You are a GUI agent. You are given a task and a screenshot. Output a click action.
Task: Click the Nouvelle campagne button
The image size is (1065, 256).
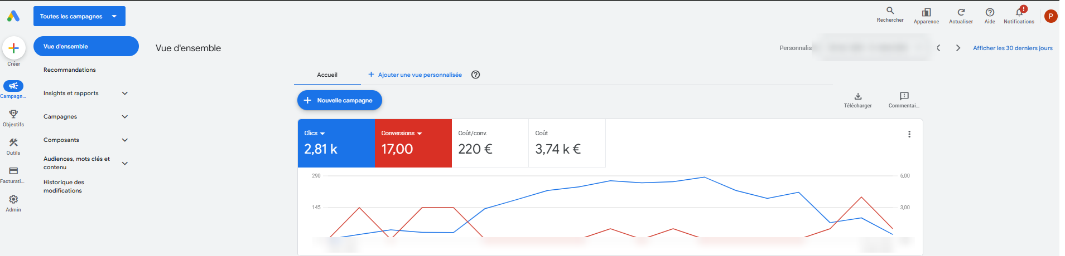(x=340, y=100)
